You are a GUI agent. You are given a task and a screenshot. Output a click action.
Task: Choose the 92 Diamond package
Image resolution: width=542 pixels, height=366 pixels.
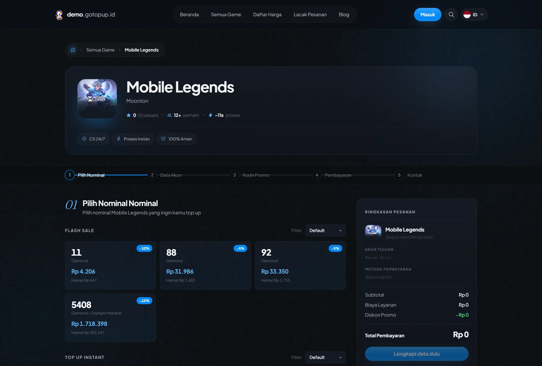coord(300,265)
